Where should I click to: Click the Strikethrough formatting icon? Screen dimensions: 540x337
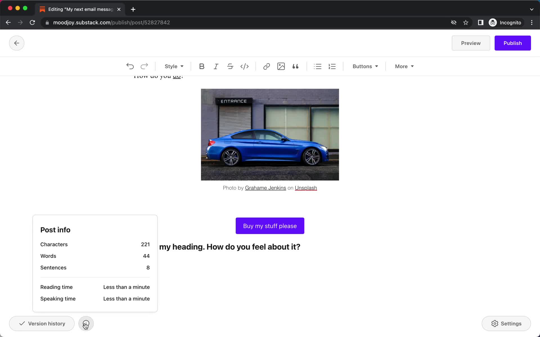point(230,66)
